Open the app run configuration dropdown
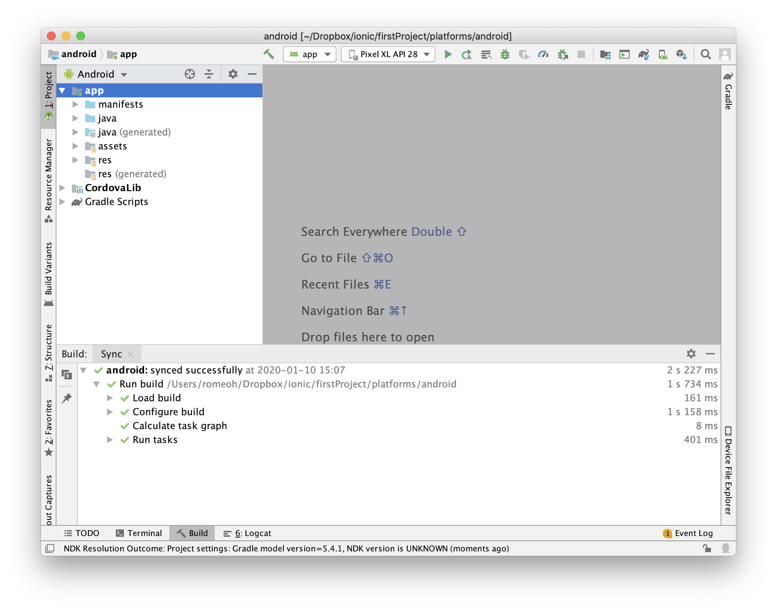 pyautogui.click(x=310, y=55)
